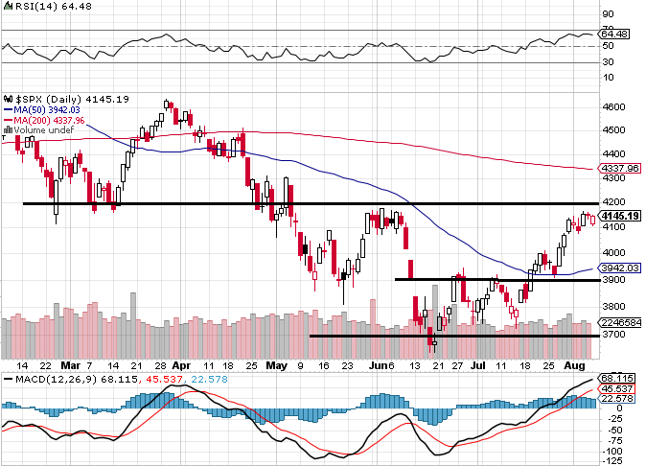Click the Volume undef legend text
This screenshot has width=646, height=466.
44,130
